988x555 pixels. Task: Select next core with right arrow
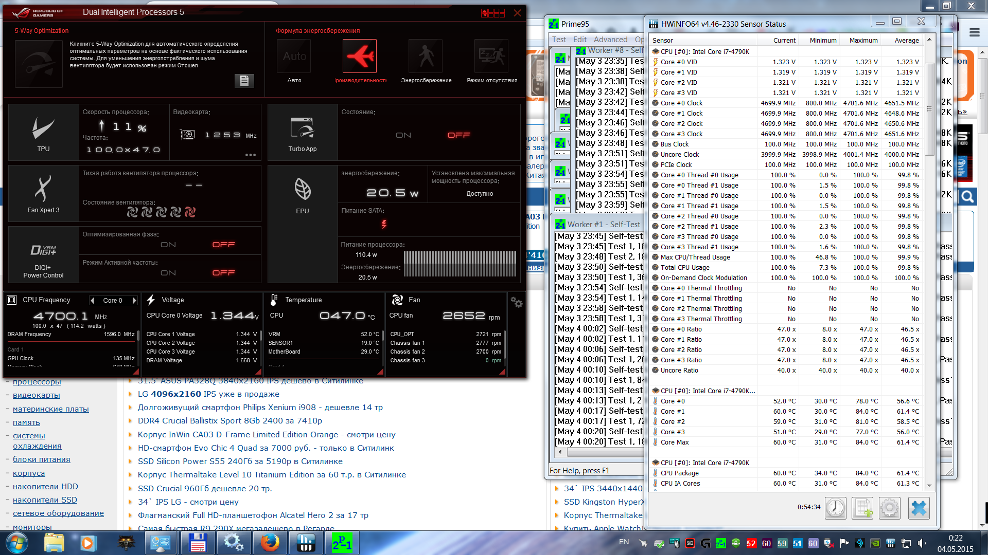134,301
